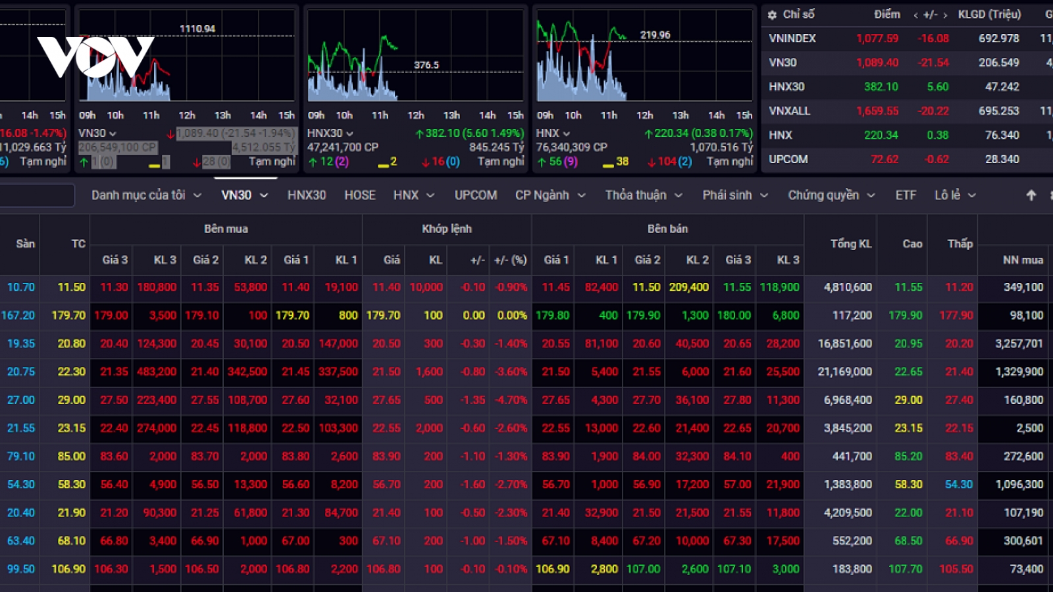
Task: Click the HNX intraday chart
Action: click(x=644, y=56)
